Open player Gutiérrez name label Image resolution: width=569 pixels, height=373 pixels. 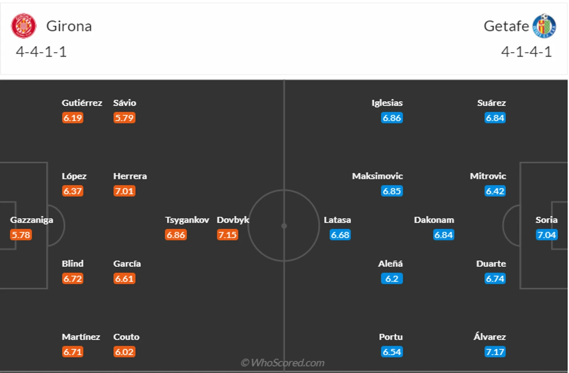pyautogui.click(x=82, y=103)
